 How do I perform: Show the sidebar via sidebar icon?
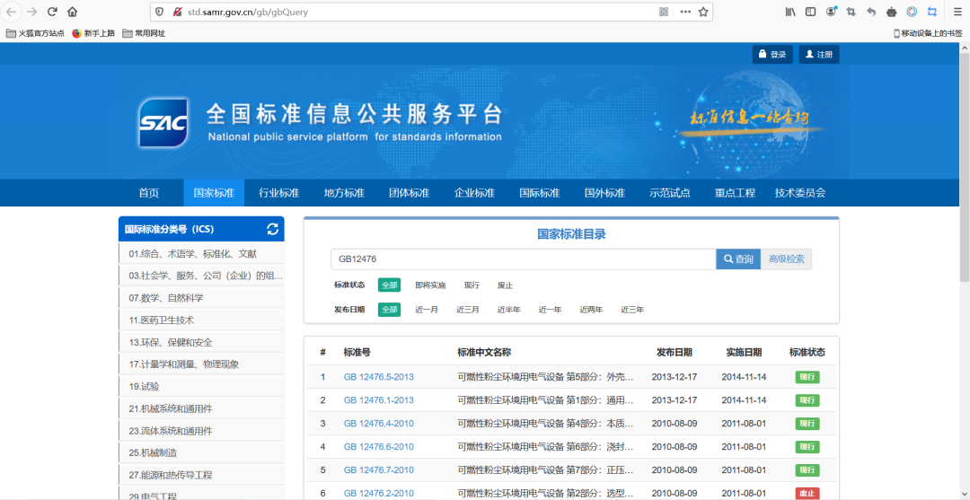click(x=810, y=12)
